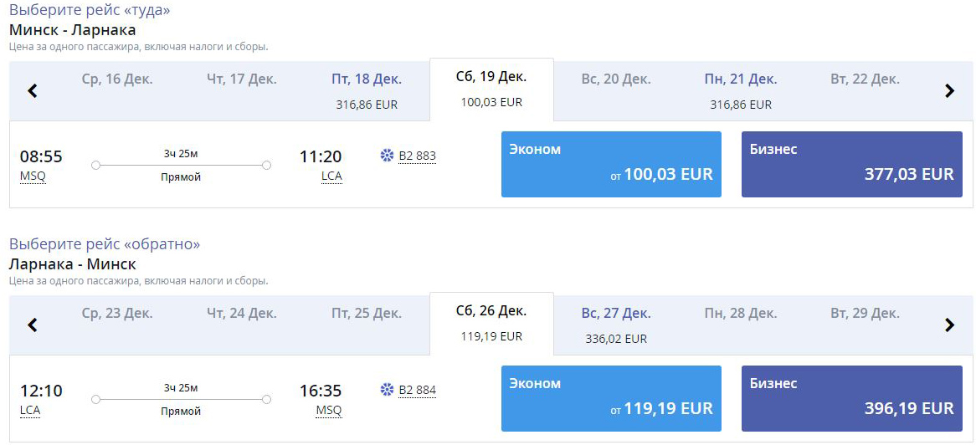The height and width of the screenshot is (445, 976).
Task: Select Сб, 26 Дек. return date tab
Action: pyautogui.click(x=491, y=323)
